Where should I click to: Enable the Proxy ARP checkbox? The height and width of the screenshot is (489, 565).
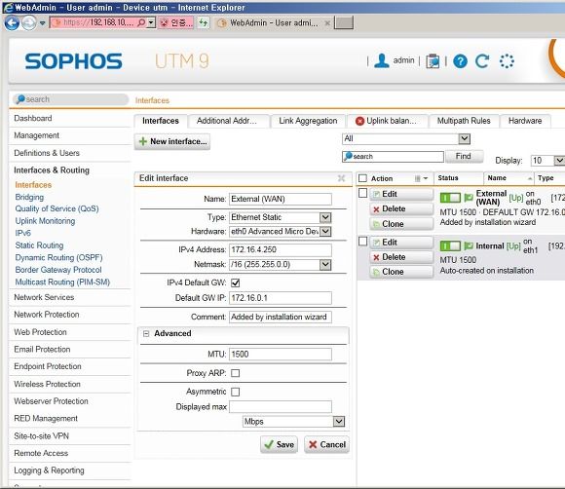(x=236, y=373)
